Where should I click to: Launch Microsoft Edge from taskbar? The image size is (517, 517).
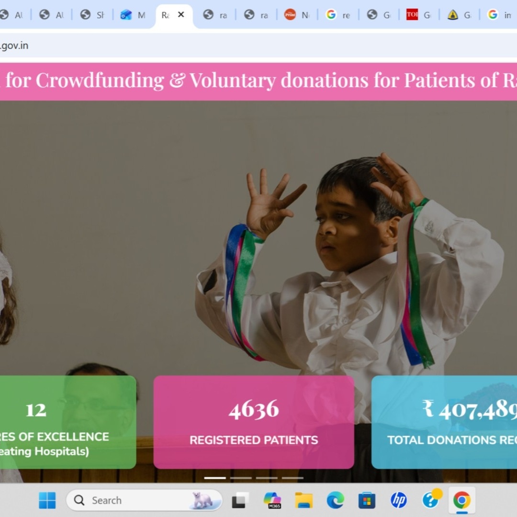[x=335, y=500]
